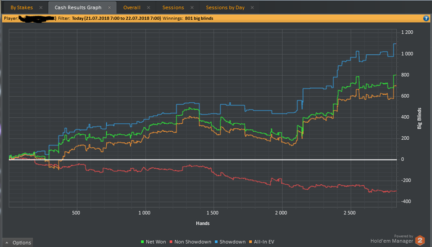Click the Big Blinds axis title
This screenshot has width=432, height=247.
[419, 118]
